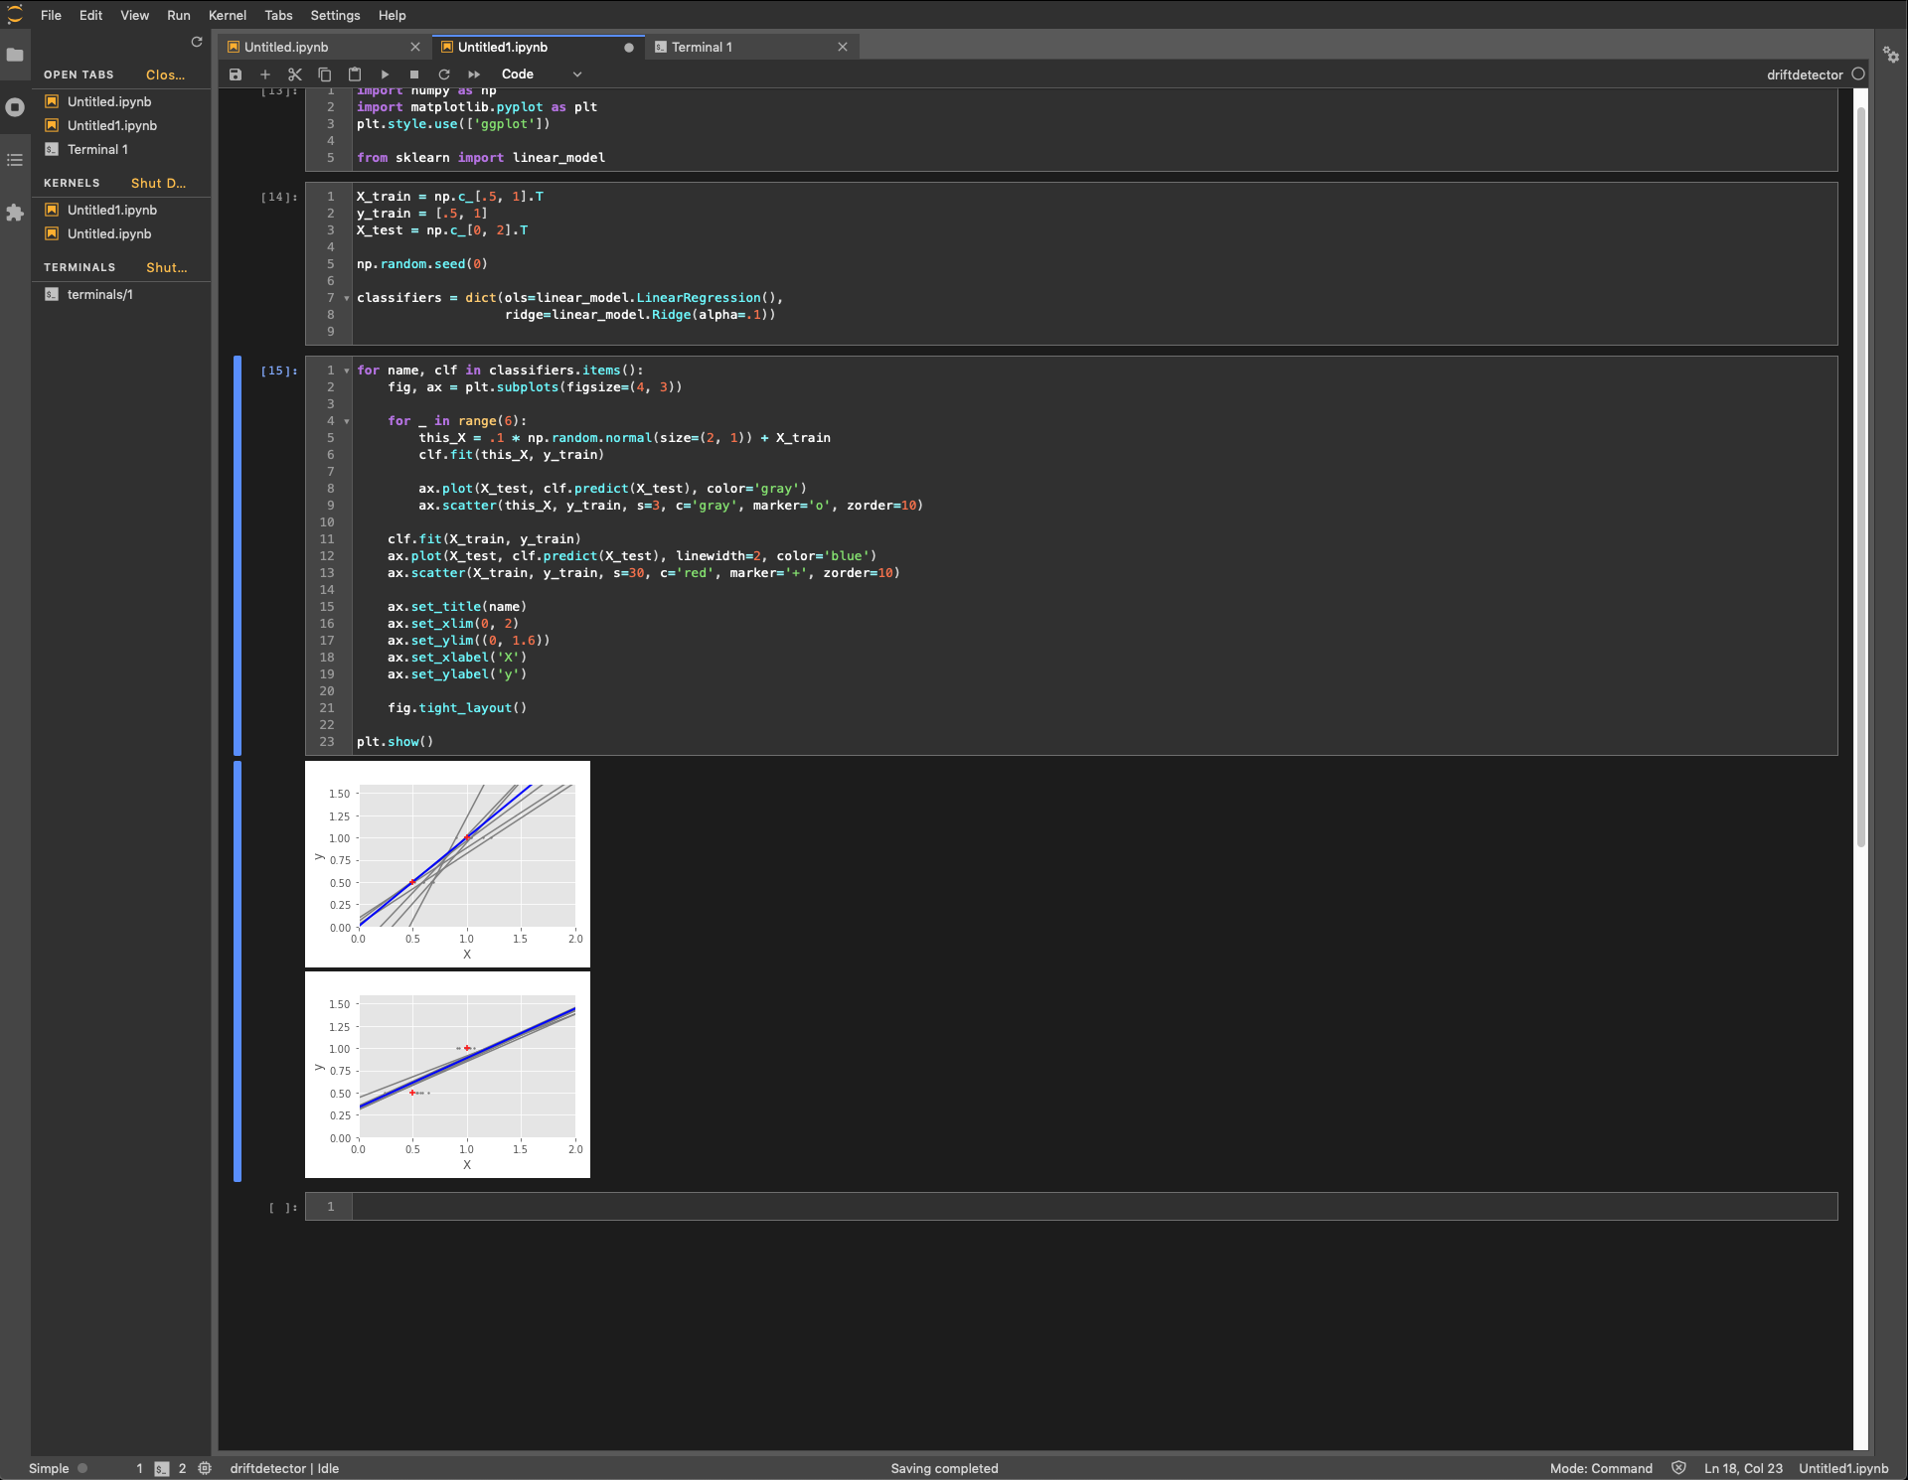Open the Kernel menu
Image resolution: width=1908 pixels, height=1480 pixels.
click(x=227, y=15)
